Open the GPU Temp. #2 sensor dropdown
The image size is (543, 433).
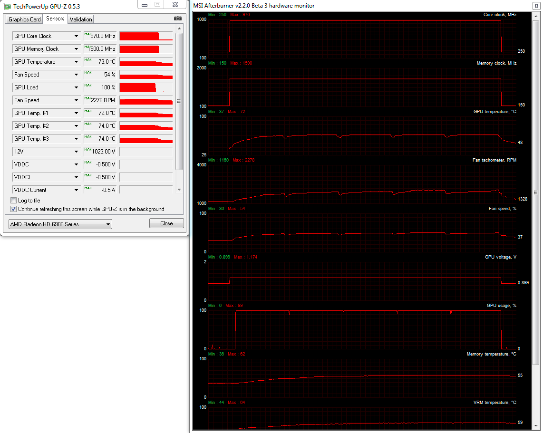(76, 125)
